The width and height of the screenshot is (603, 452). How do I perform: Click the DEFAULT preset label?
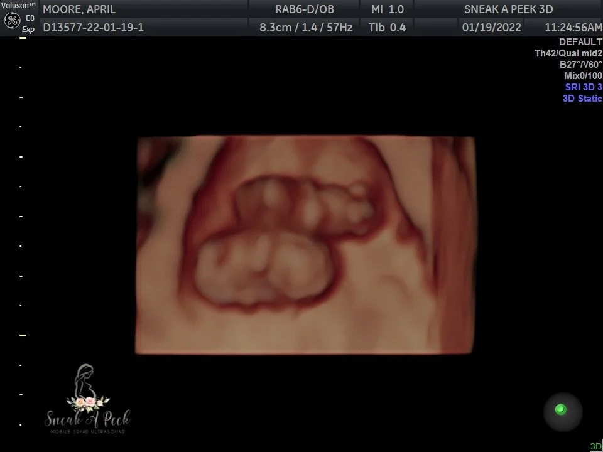tap(580, 42)
